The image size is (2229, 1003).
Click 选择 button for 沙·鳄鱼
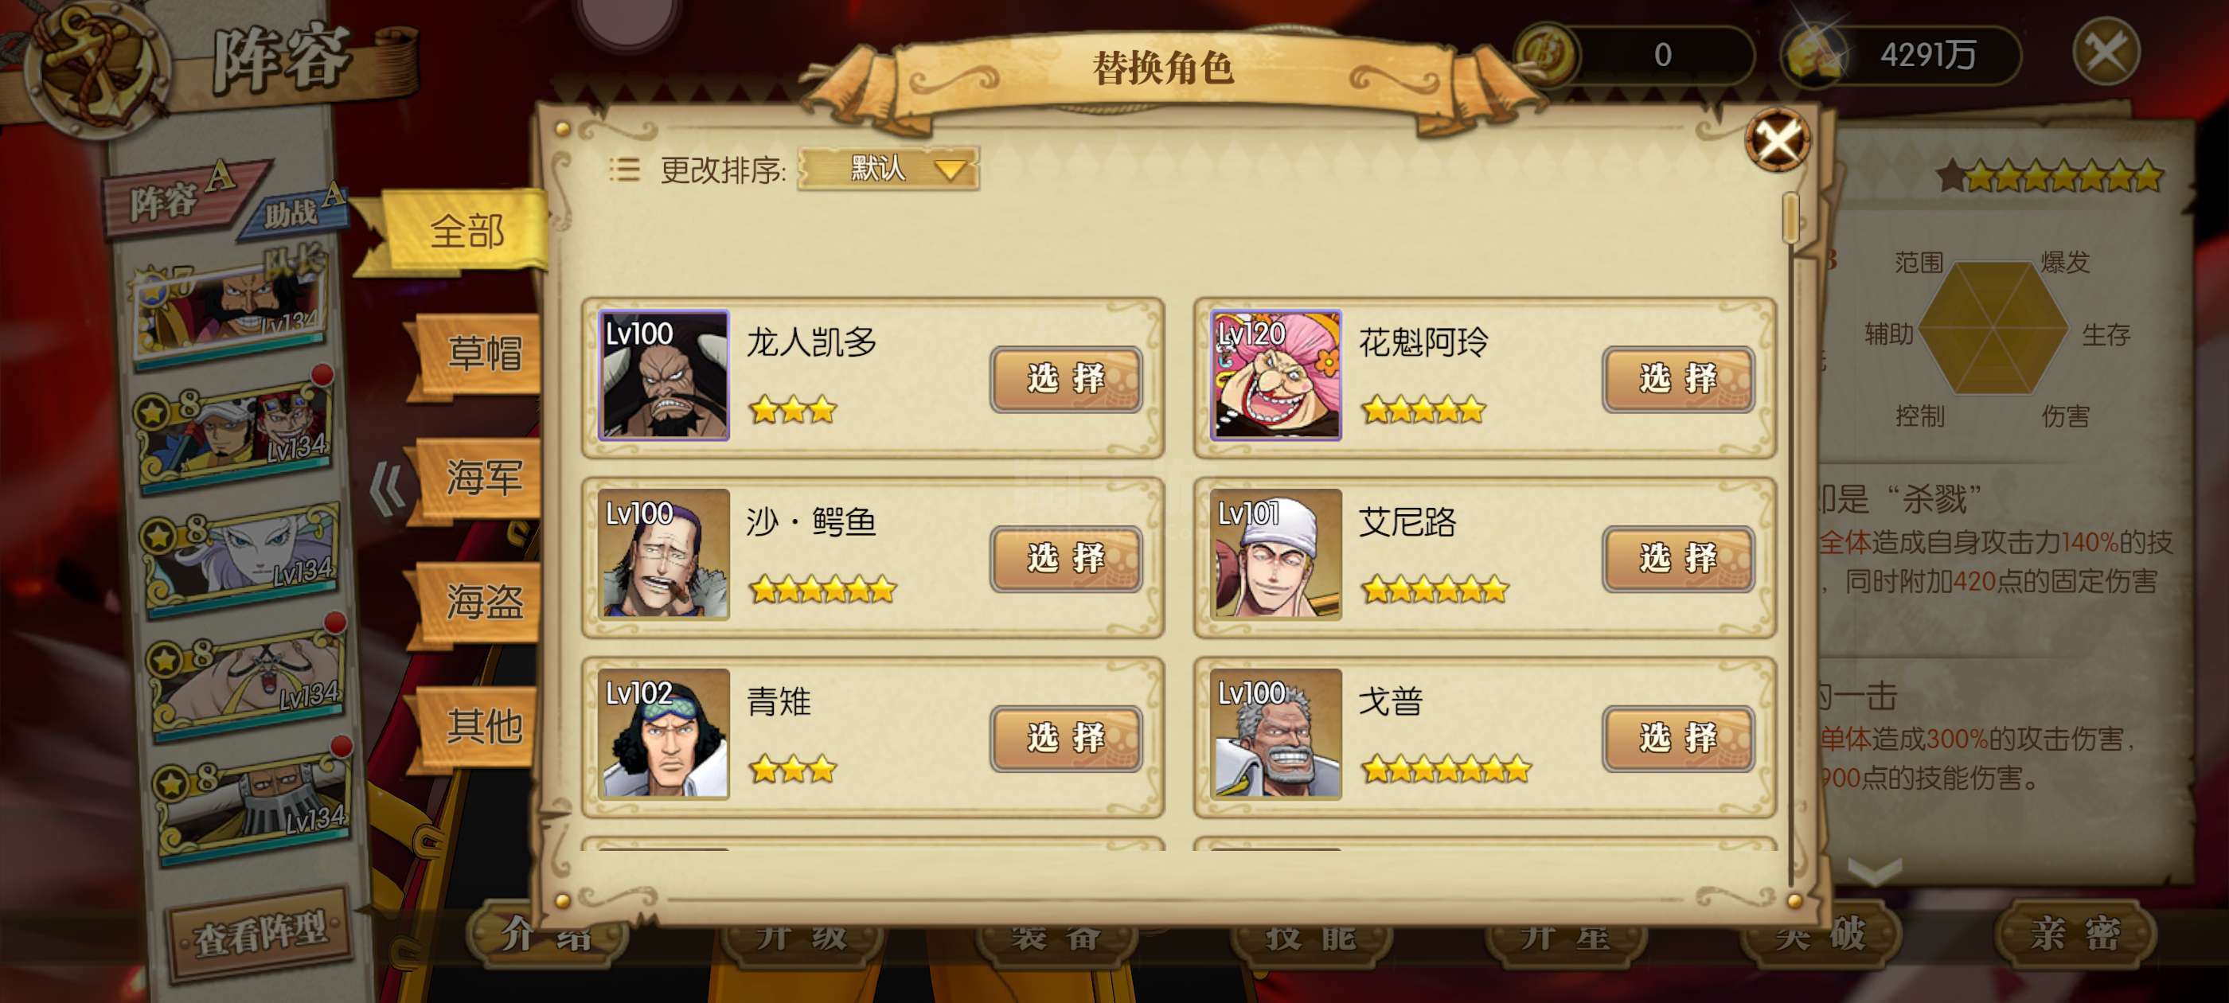(1066, 558)
